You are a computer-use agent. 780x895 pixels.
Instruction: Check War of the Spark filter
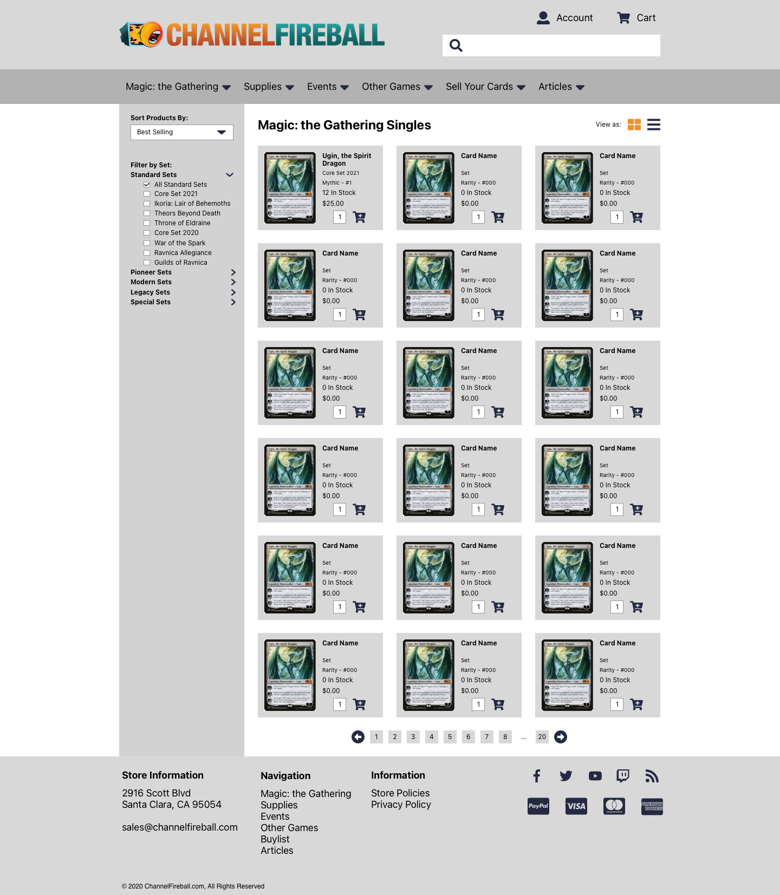(147, 243)
